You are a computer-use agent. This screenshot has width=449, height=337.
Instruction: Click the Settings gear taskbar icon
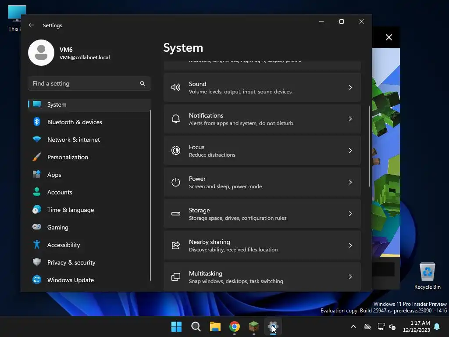[x=273, y=326]
